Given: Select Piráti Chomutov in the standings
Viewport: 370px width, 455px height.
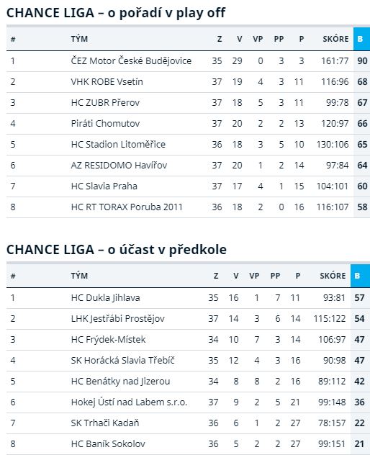Looking at the screenshot, I should (x=105, y=124).
